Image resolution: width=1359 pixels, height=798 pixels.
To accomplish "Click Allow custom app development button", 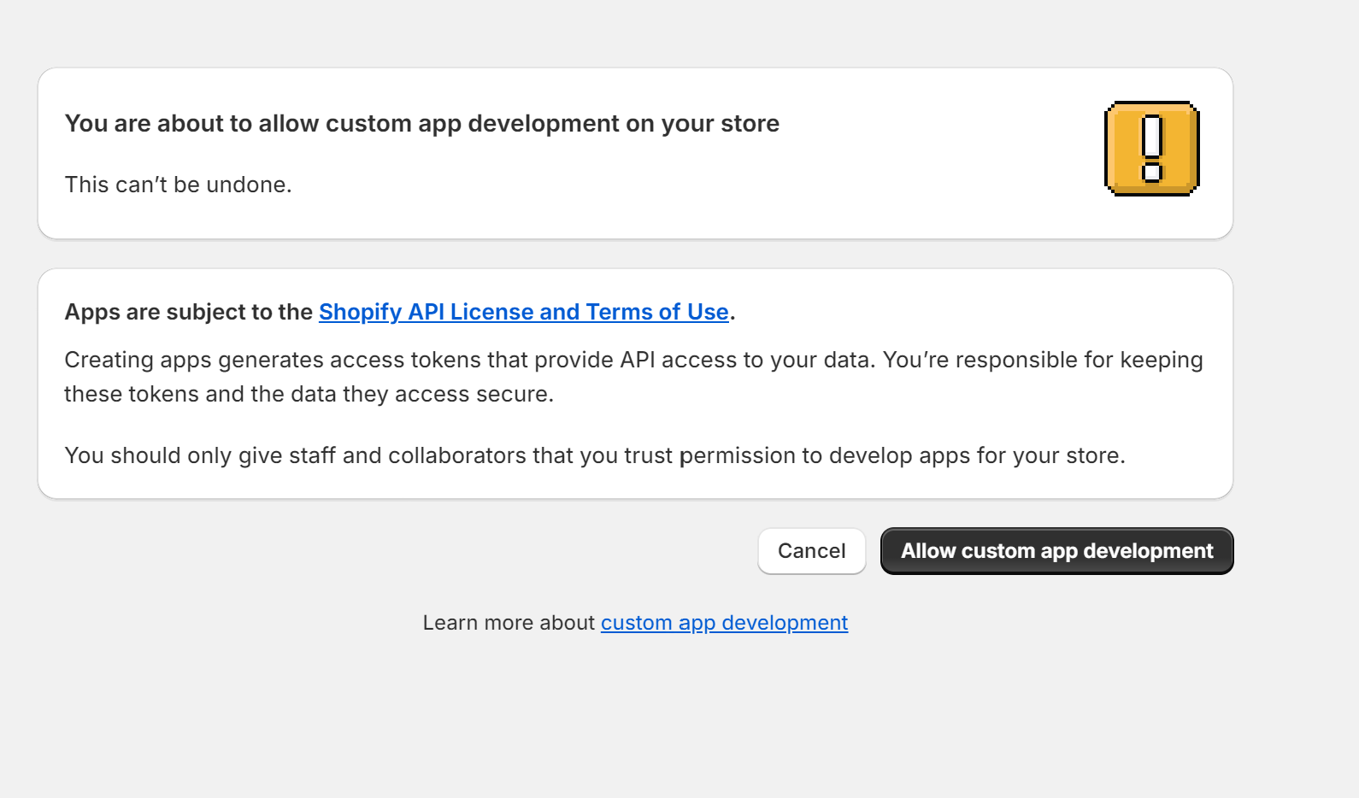I will click(1056, 551).
